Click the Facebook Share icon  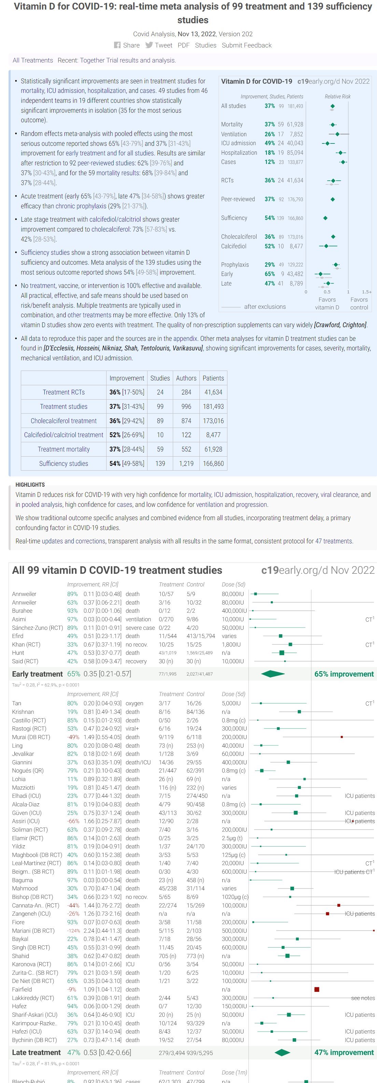pos(117,45)
